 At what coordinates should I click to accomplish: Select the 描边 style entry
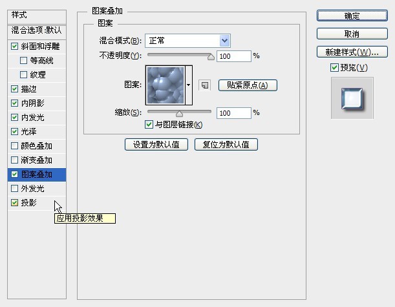coord(28,89)
